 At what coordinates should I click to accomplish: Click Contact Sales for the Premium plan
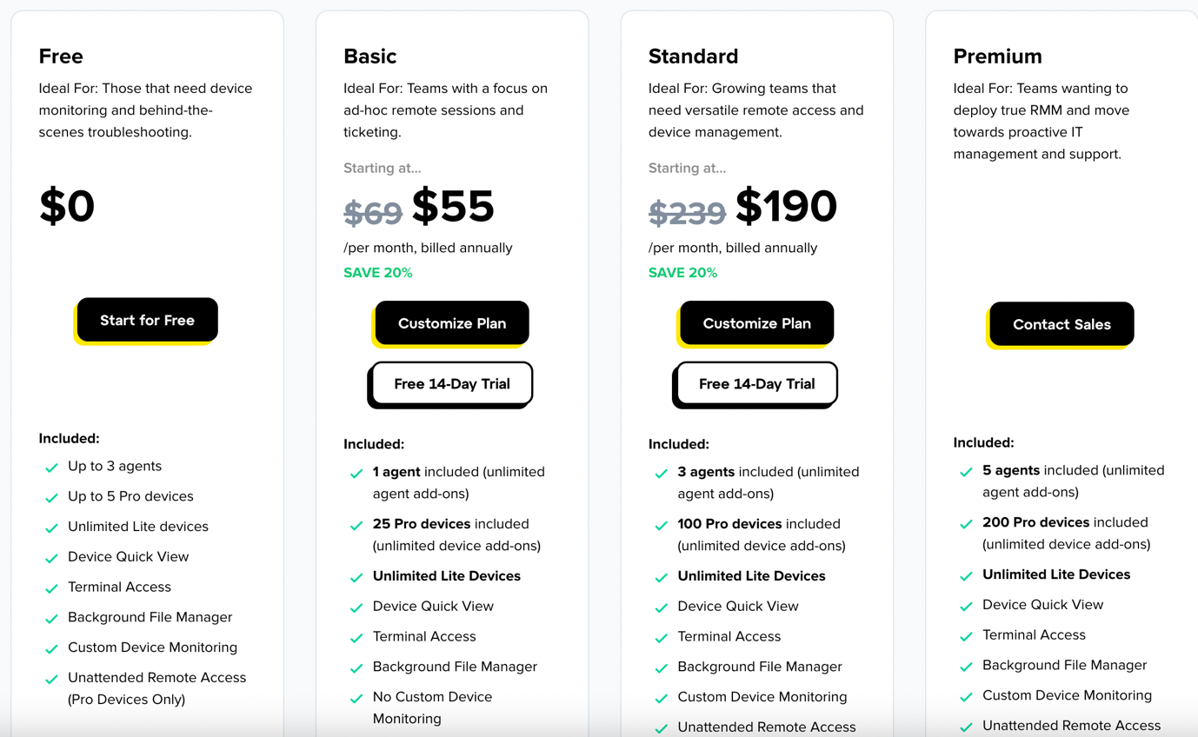[x=1061, y=324]
